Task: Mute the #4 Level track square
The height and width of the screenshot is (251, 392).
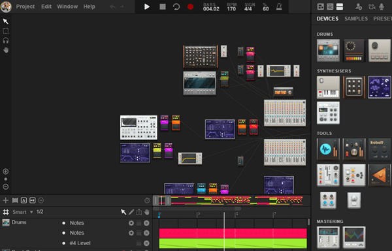Action: tap(139, 243)
